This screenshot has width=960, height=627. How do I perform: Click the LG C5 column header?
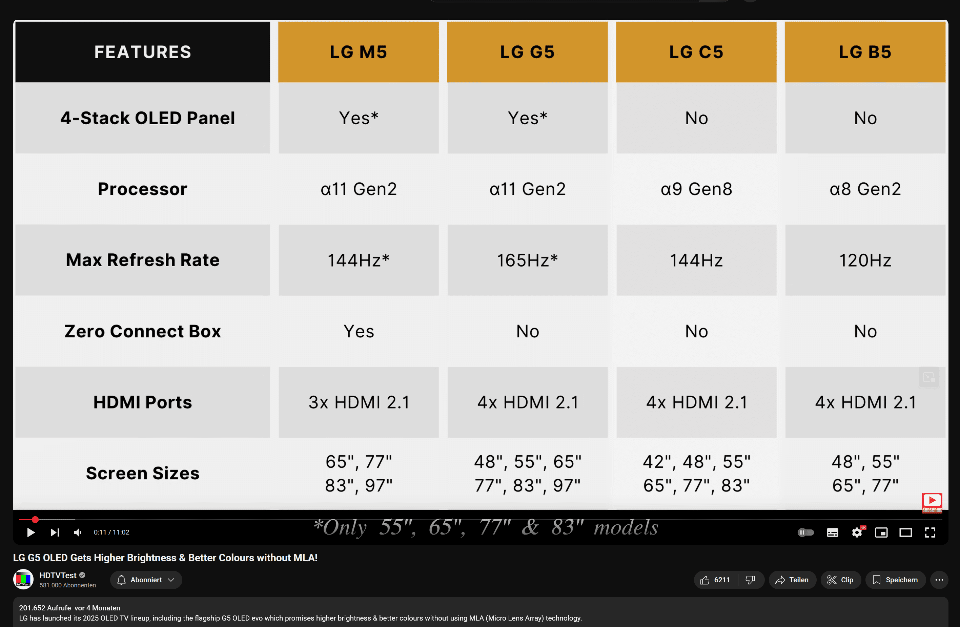pyautogui.click(x=696, y=51)
